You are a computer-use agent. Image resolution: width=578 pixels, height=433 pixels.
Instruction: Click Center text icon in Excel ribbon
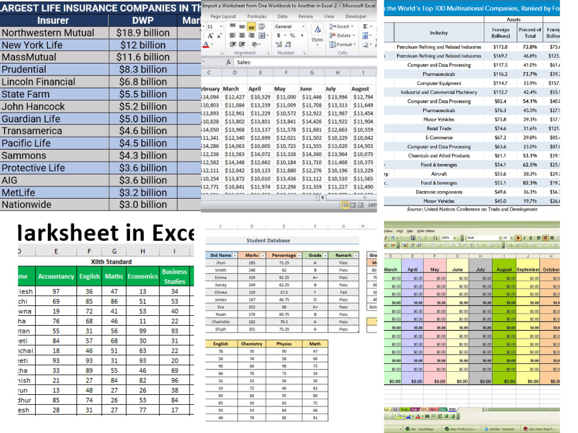point(242,35)
